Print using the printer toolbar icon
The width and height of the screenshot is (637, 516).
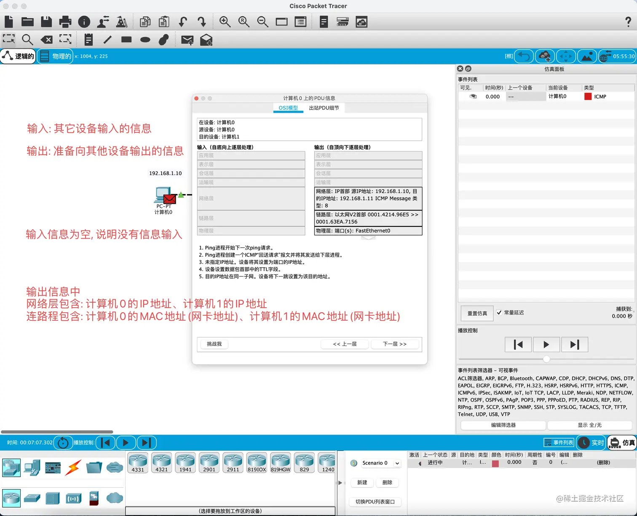[65, 21]
